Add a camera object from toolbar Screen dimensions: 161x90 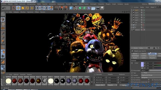pyautogui.click(x=98, y=8)
